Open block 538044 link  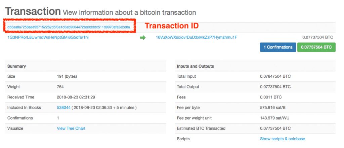click(64, 107)
